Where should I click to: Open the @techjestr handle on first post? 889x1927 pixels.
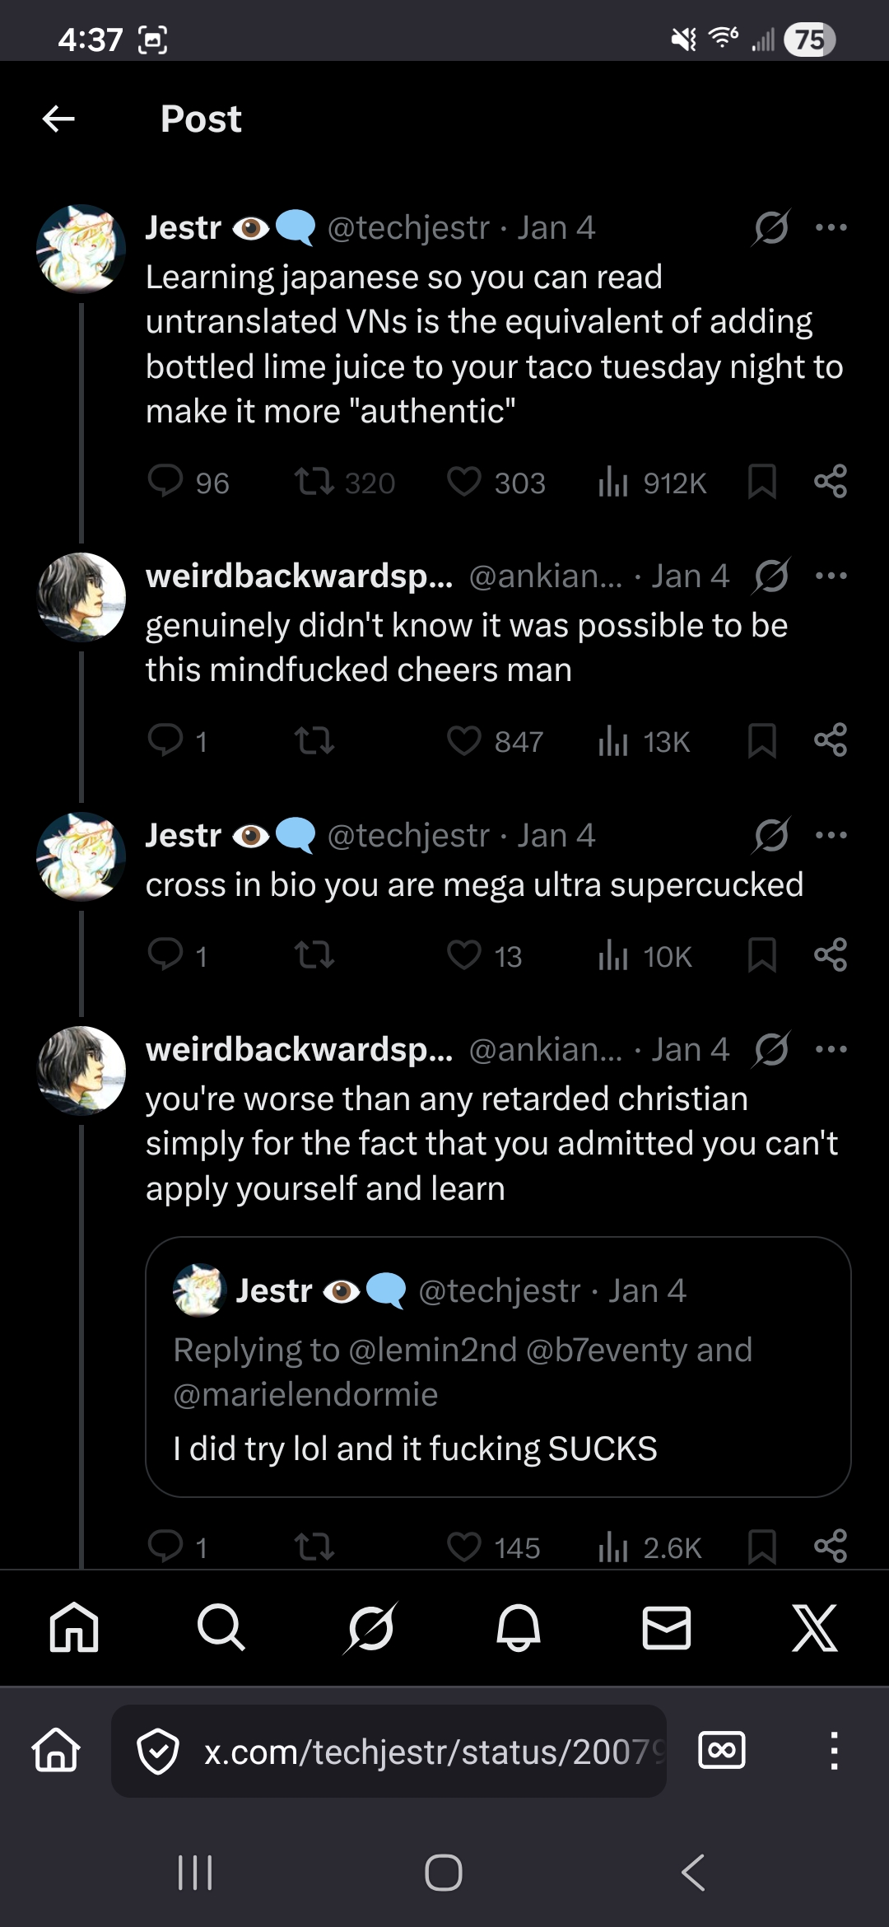pos(408,228)
